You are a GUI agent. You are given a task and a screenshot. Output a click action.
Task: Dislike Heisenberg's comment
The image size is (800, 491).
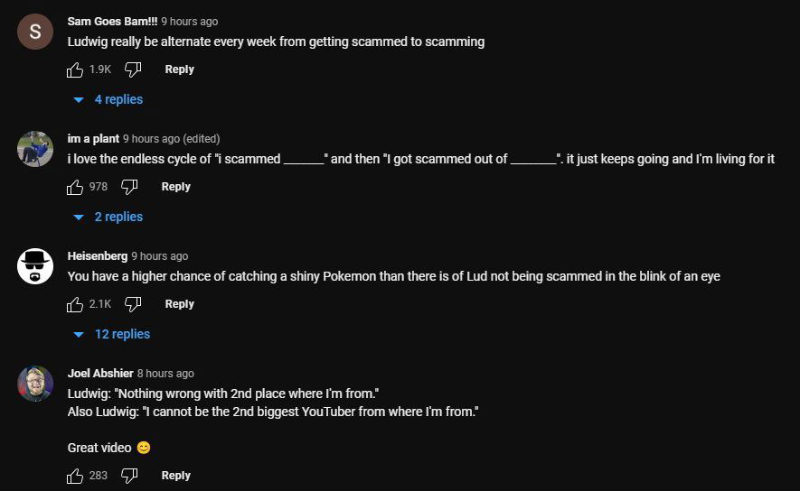point(132,304)
